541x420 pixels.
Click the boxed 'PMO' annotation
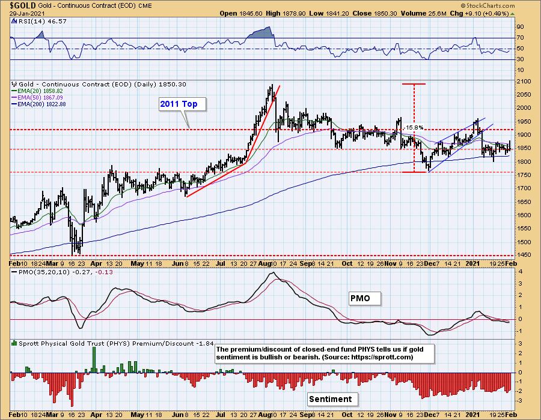pyautogui.click(x=364, y=298)
